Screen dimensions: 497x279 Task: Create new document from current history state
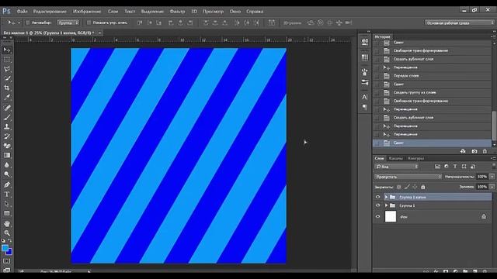[463, 151]
